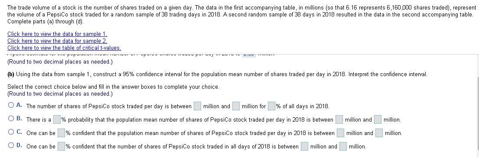Open the data for sample 1 link
This screenshot has width=479, height=161.
[57, 34]
